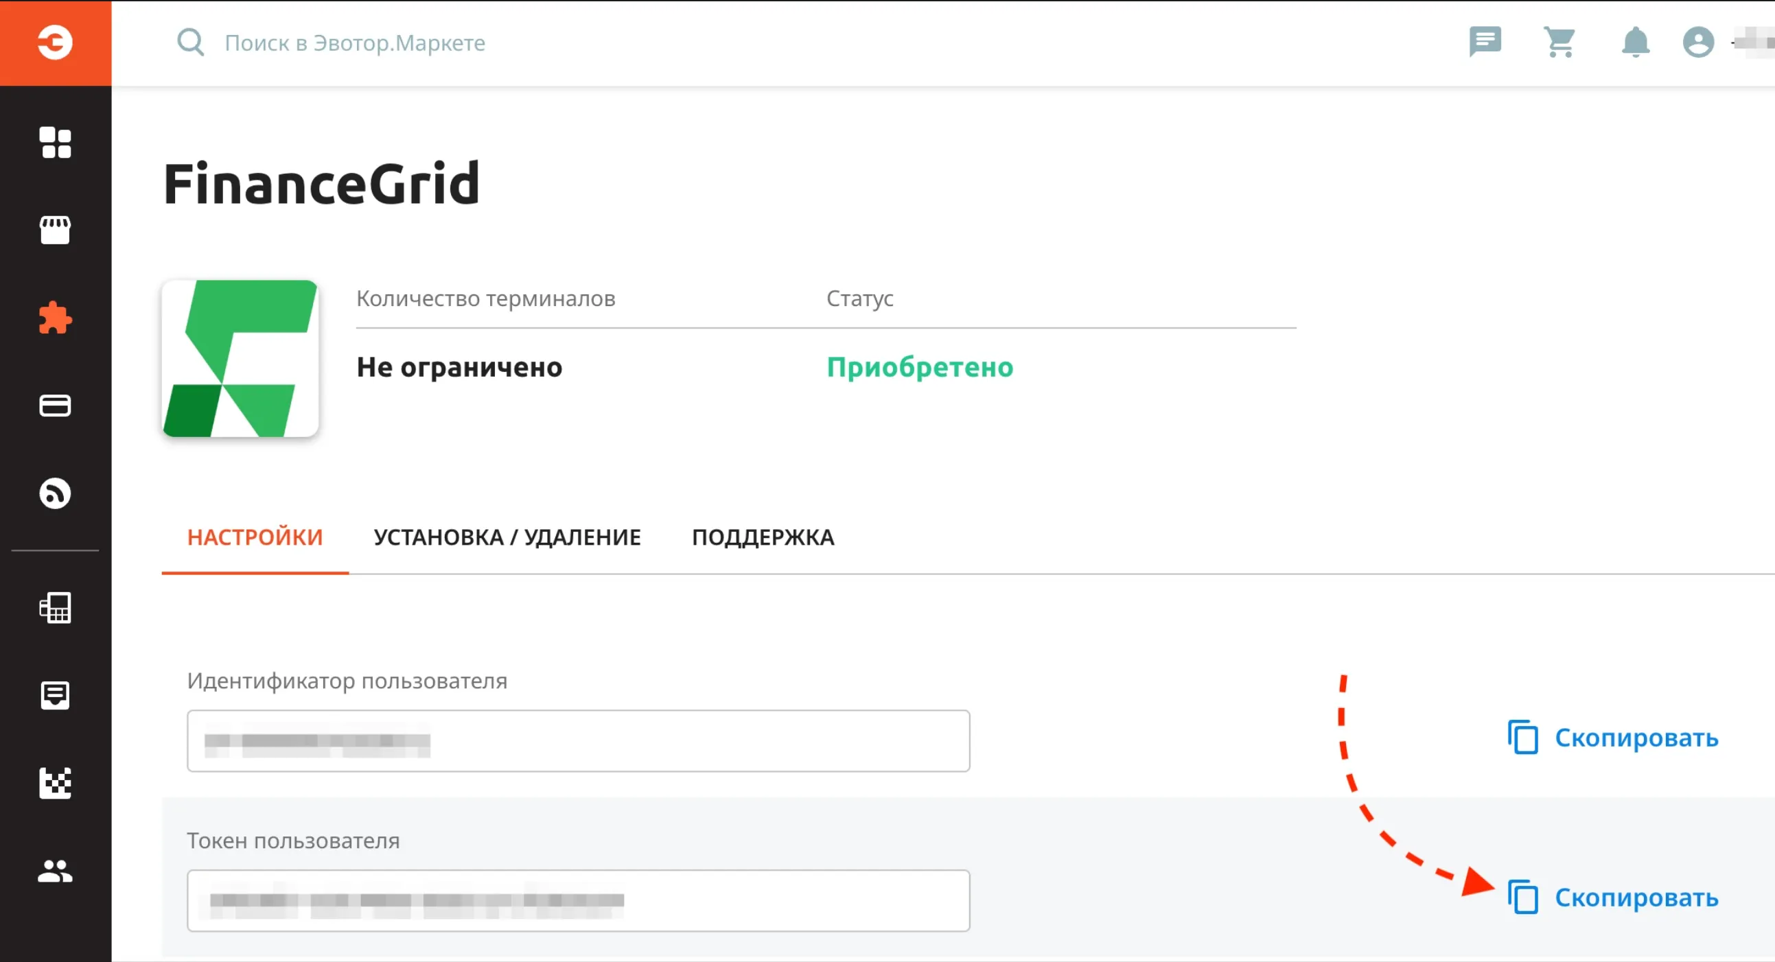Viewport: 1775px width, 962px height.
Task: Open the dashboard grid icon in sidebar
Action: [x=55, y=143]
